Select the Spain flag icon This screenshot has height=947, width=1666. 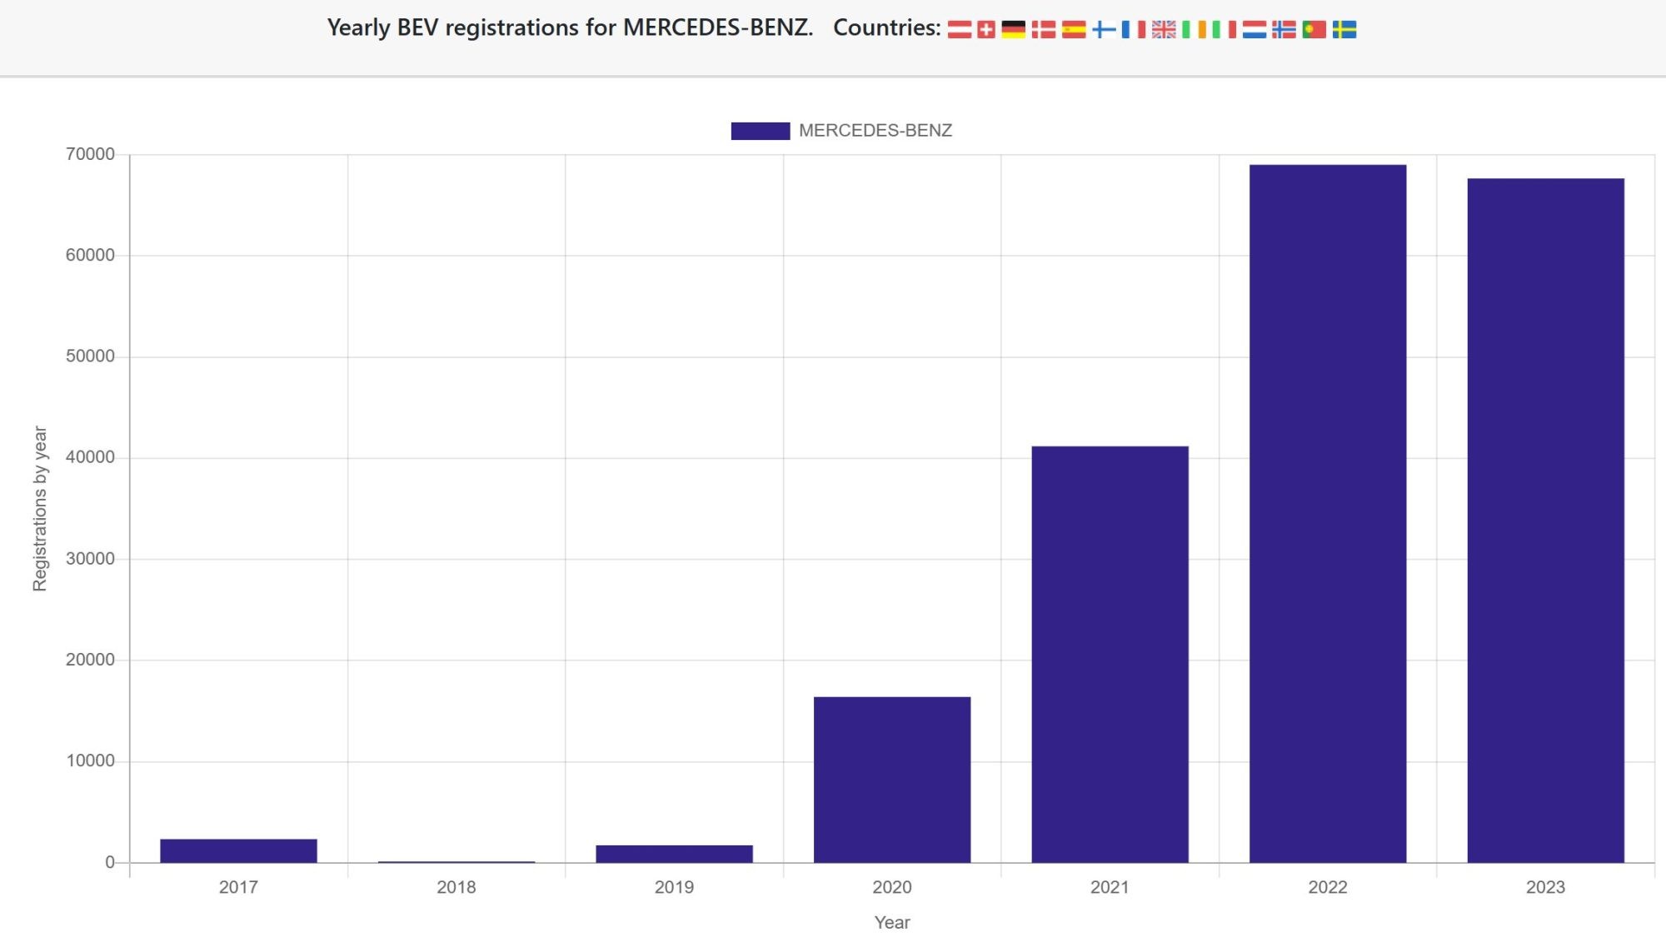[1074, 30]
